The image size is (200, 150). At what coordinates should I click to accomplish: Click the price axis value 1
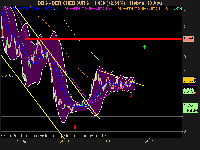(184, 116)
